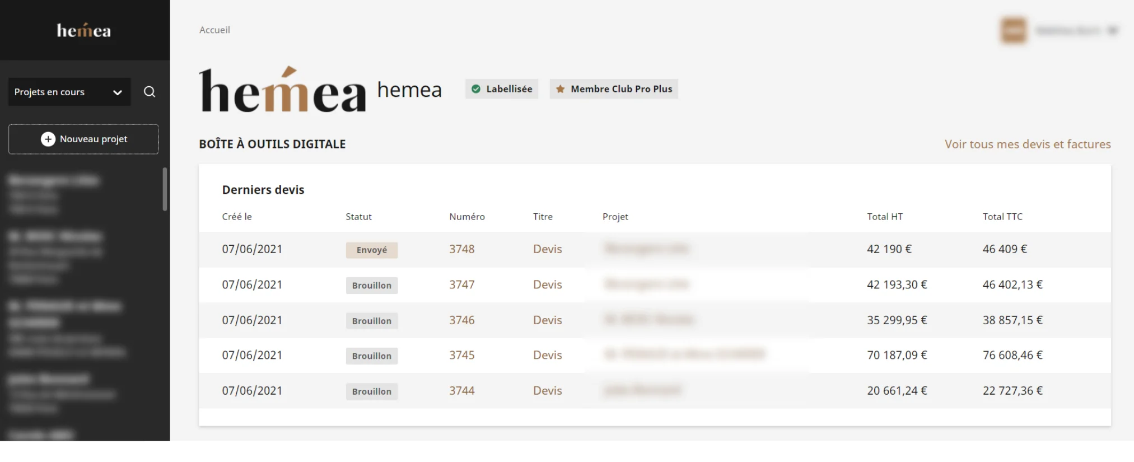Open quote number 3745
Viewport: 1134px width, 462px height.
(461, 355)
